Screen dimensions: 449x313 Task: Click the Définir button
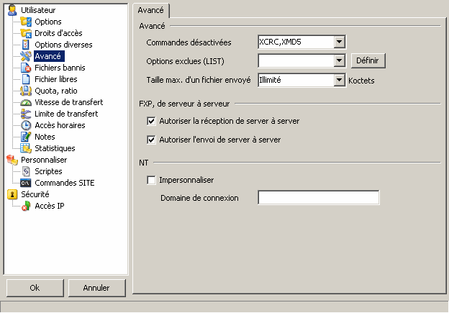click(368, 61)
